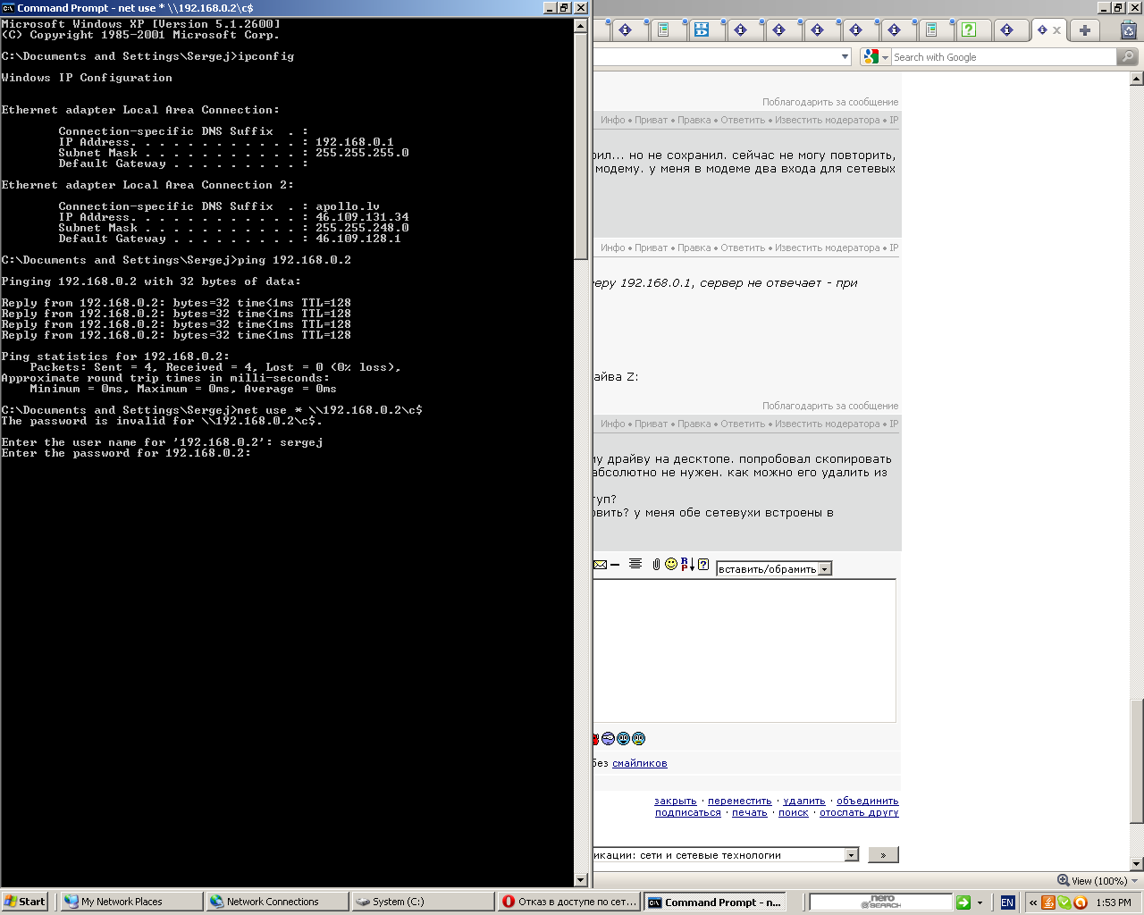Switch to the tab with green question mark
This screenshot has width=1144, height=915.
[x=969, y=30]
